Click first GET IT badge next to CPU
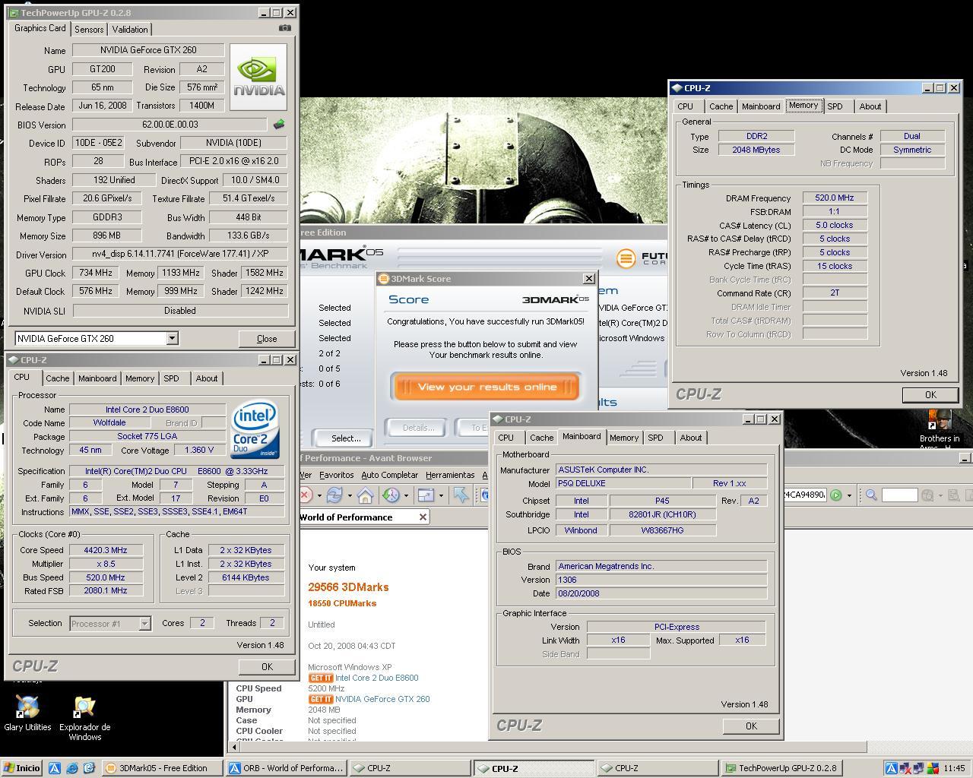Viewport: 973px width, 778px height. 321,678
